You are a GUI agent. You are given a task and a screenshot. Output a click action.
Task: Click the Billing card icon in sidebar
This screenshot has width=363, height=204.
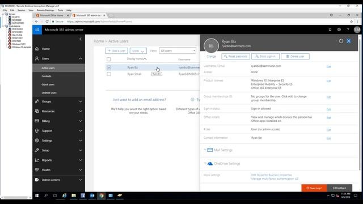tap(37, 121)
